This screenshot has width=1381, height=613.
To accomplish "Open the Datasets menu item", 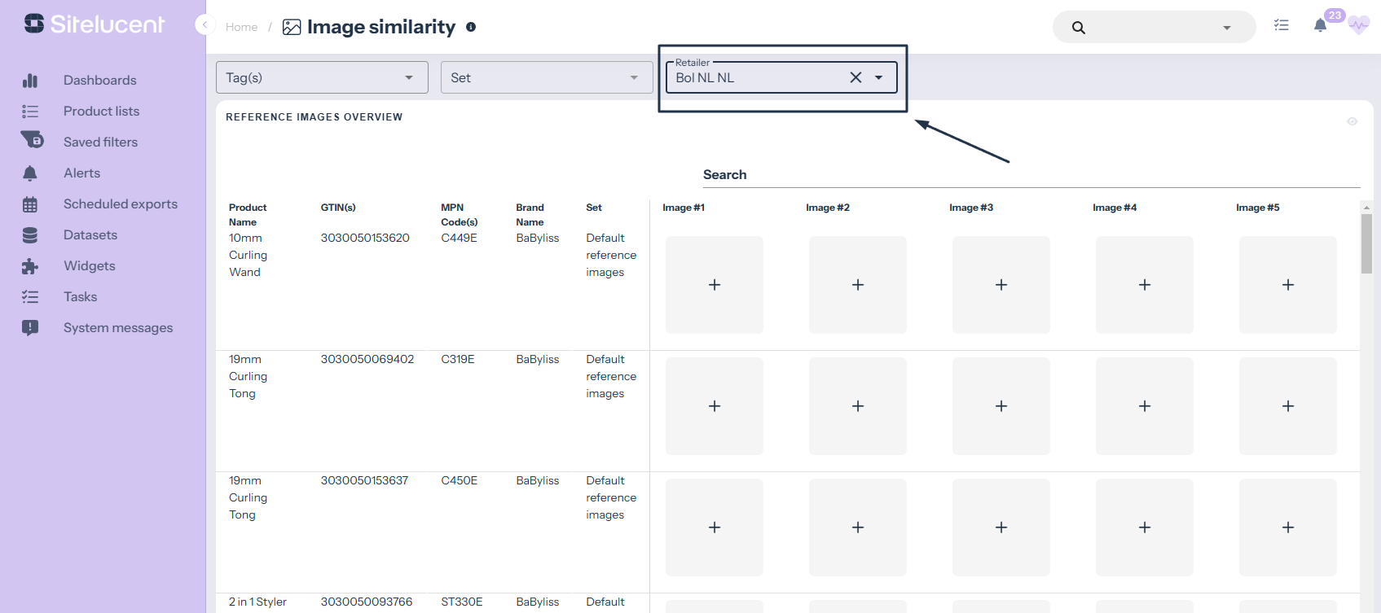I will pos(90,235).
